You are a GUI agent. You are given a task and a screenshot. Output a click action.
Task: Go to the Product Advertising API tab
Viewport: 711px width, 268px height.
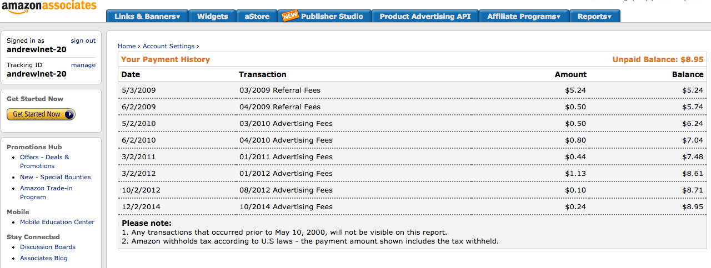point(425,17)
